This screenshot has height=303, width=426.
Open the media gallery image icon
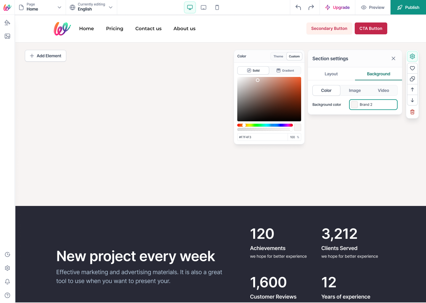coord(7,36)
